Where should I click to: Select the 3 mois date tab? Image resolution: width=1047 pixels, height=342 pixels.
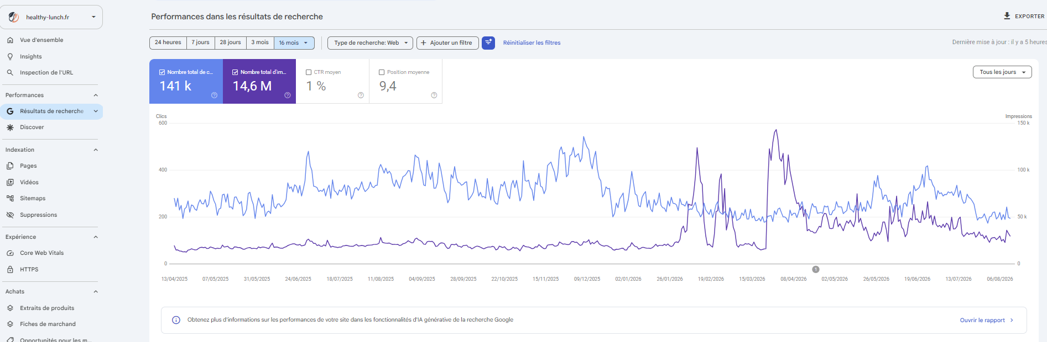click(x=260, y=42)
